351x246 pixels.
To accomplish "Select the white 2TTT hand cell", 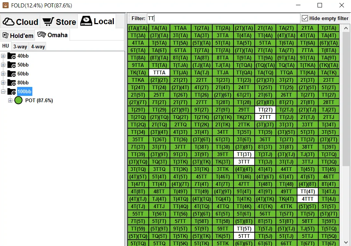I will click(265, 117).
